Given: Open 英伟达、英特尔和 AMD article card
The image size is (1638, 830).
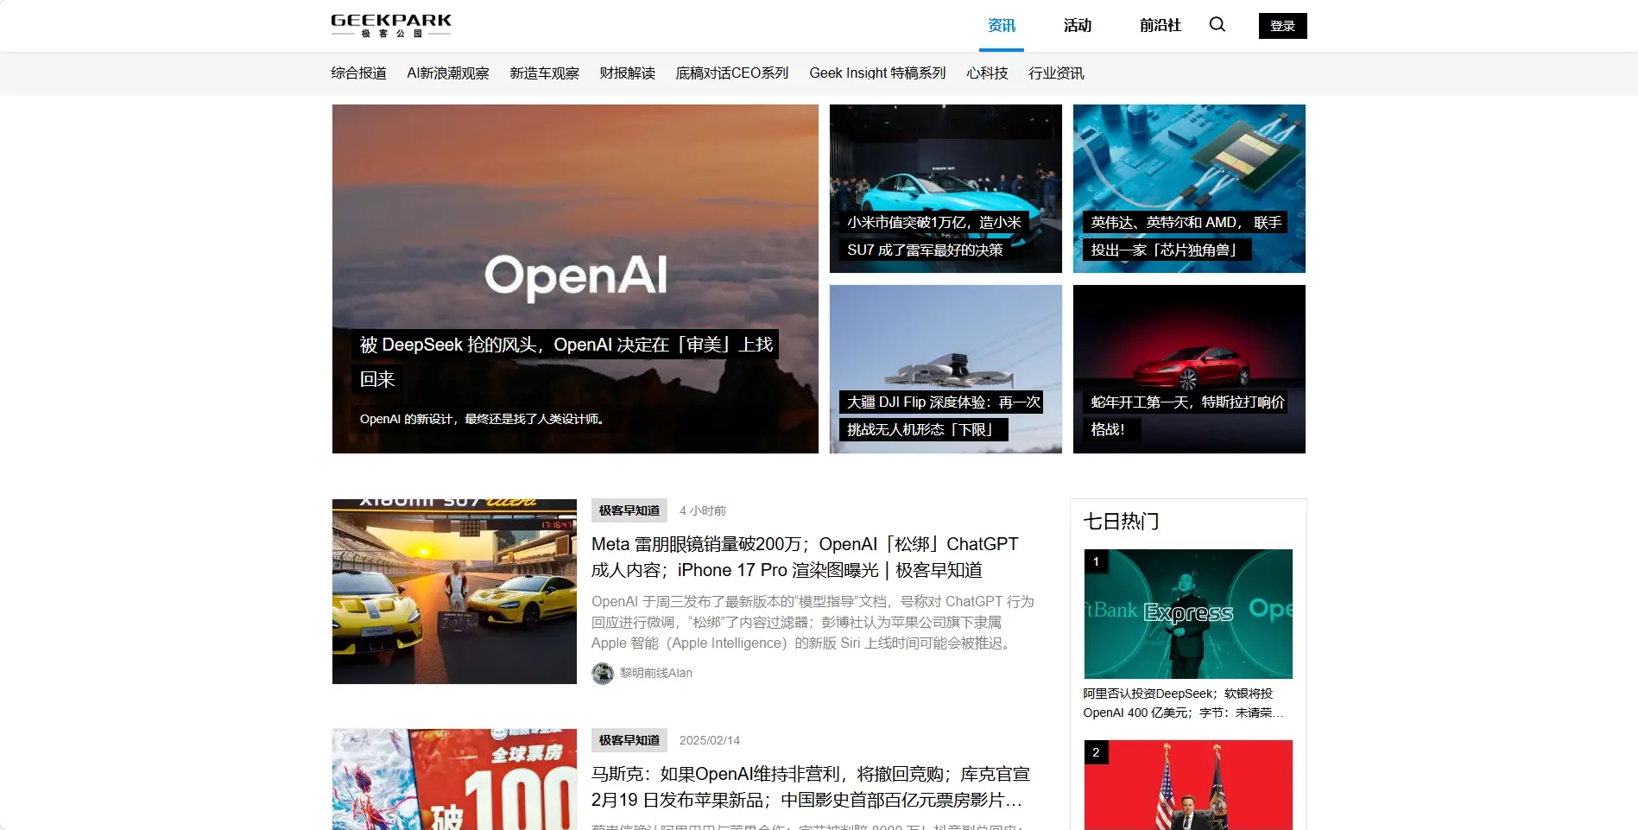Looking at the screenshot, I should click(1189, 188).
